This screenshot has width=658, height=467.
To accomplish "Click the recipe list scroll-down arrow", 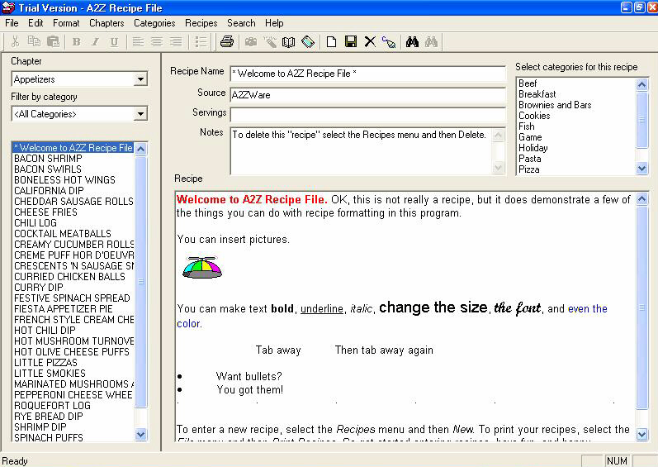I will (x=141, y=435).
